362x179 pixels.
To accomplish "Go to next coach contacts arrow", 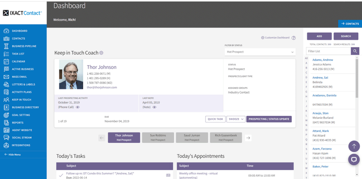I will (x=248, y=138).
